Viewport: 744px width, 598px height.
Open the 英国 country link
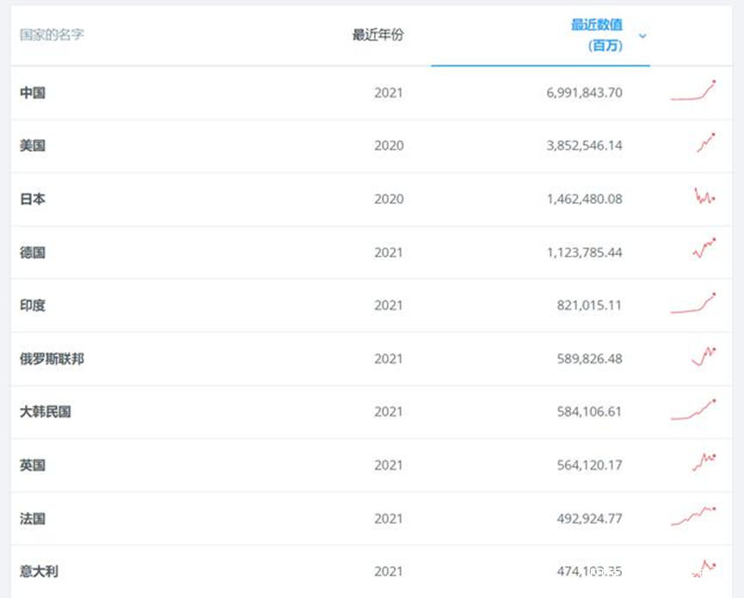(x=33, y=465)
